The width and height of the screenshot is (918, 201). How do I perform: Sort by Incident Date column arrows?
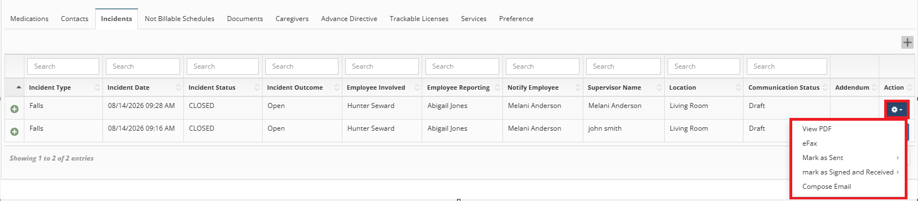coord(178,87)
